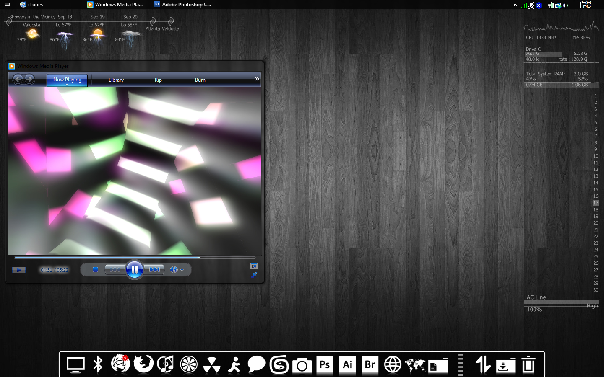
Task: Click the small play indicator button at left
Action: (x=19, y=270)
